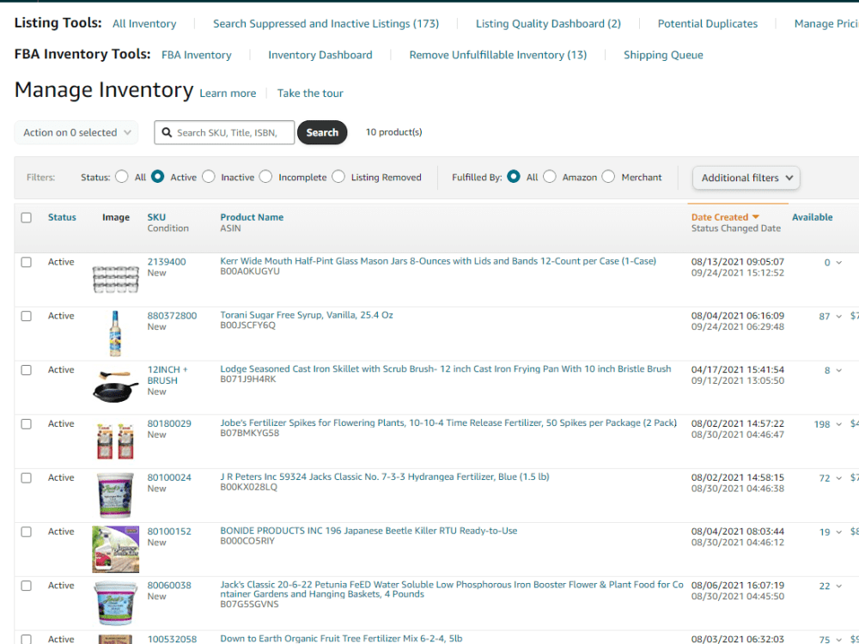Toggle the select-all checkbox in table header
Image resolution: width=859 pixels, height=644 pixels.
pos(27,217)
